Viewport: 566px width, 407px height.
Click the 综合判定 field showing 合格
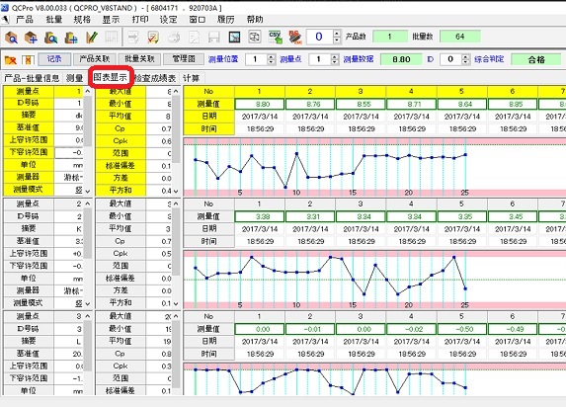pos(536,59)
